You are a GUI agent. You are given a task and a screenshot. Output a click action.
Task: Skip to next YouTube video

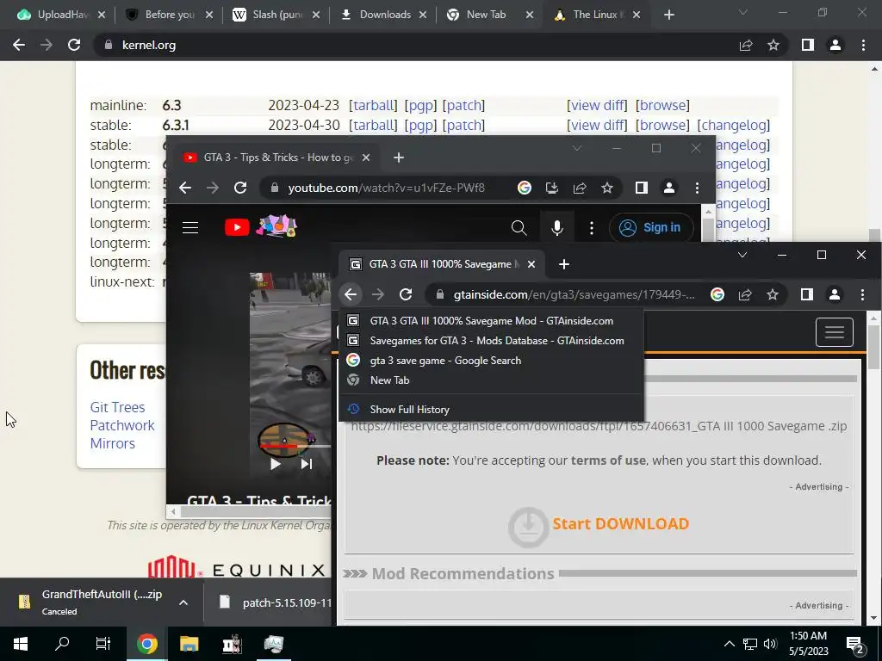[306, 464]
